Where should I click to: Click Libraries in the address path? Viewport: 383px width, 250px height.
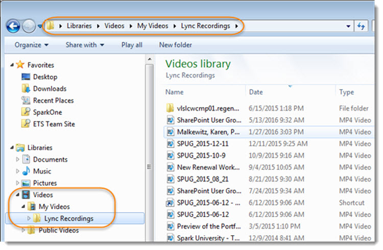point(79,26)
